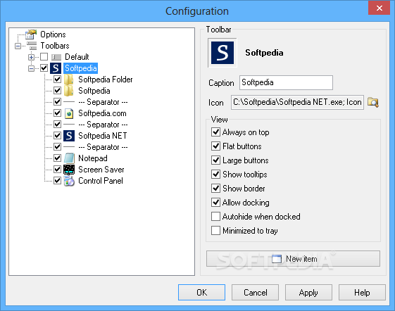The width and height of the screenshot is (395, 311).
Task: Click the New item button
Action: pyautogui.click(x=293, y=259)
